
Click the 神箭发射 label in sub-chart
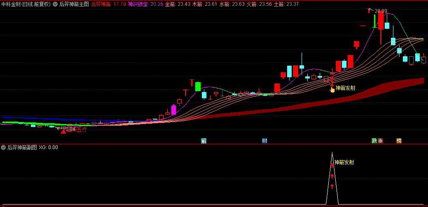[x=344, y=162]
